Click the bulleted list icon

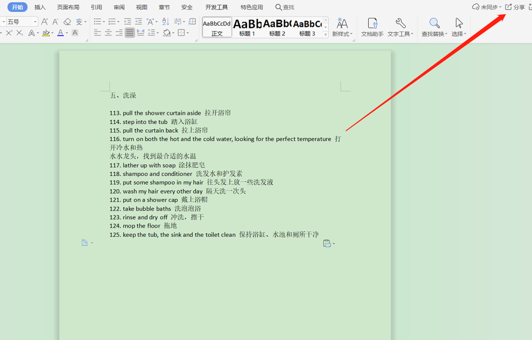click(98, 21)
